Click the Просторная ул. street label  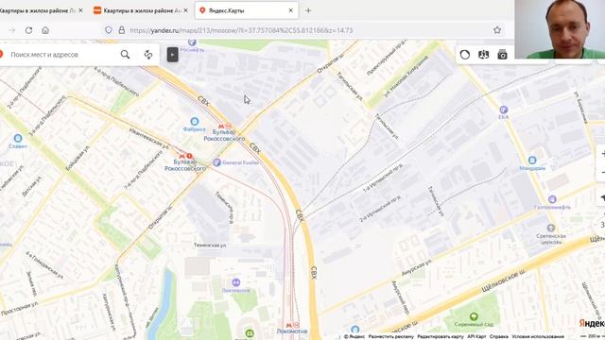[x=19, y=309]
